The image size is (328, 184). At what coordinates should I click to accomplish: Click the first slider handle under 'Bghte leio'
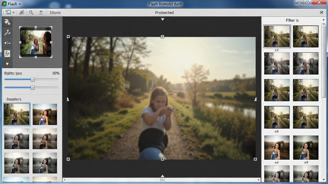pyautogui.click(x=32, y=80)
